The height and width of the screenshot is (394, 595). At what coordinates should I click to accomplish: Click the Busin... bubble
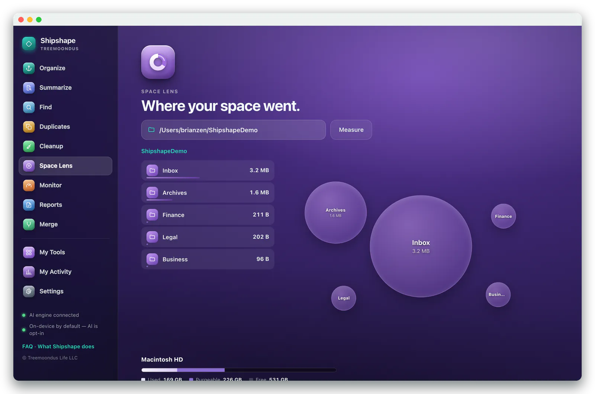498,295
